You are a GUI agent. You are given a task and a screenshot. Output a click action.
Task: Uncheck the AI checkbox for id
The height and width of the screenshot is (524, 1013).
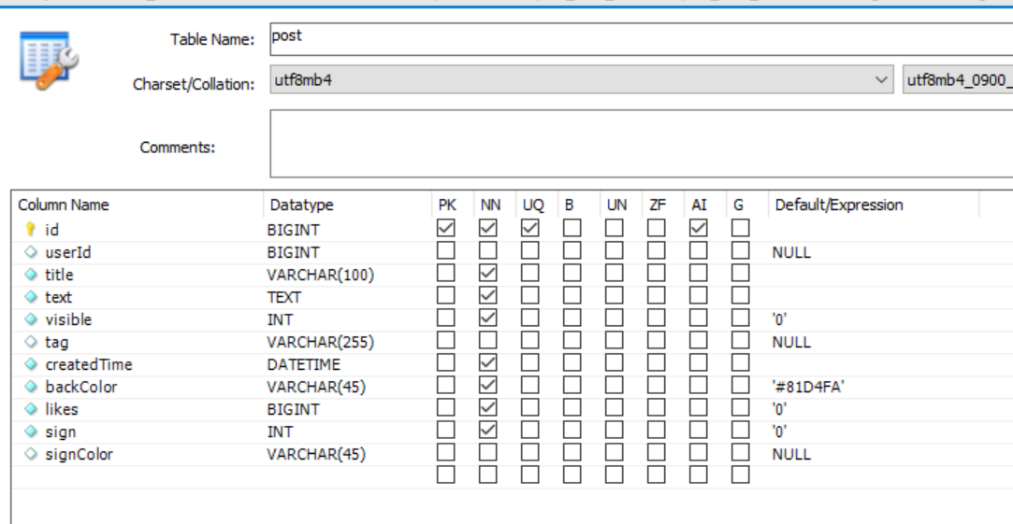(699, 228)
